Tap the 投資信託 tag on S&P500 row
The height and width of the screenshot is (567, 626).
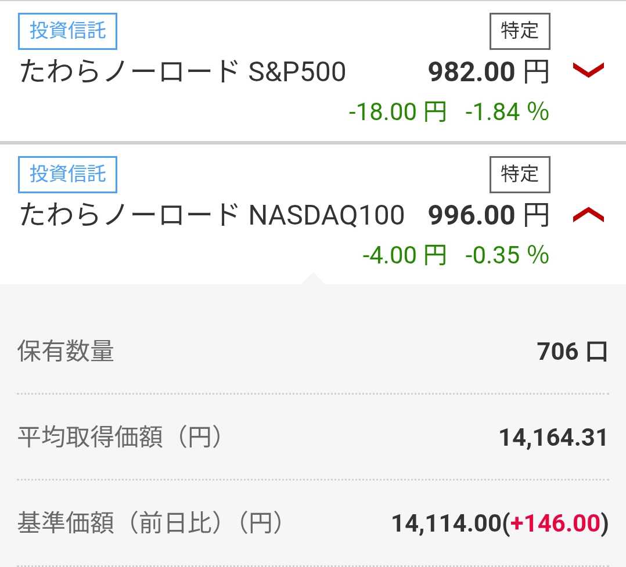68,31
